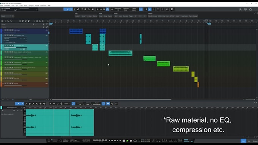
Task: Click Play in the transport bar
Action: pyautogui.click(x=127, y=141)
